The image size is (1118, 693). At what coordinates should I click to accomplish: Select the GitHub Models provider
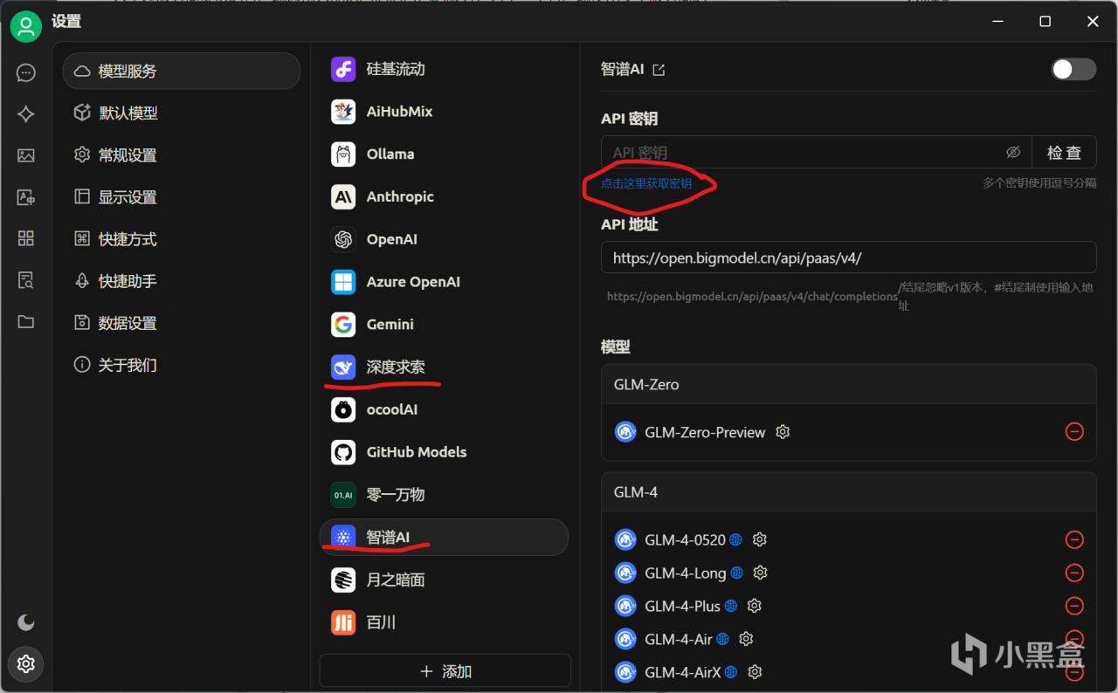coord(444,452)
